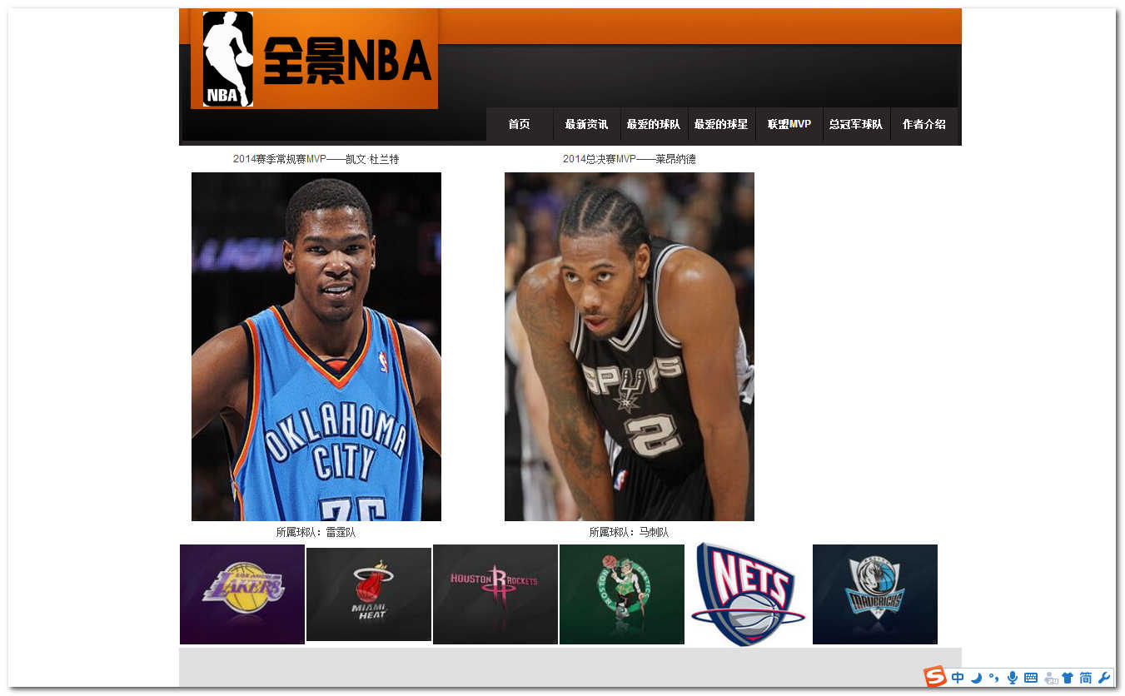This screenshot has height=696, width=1125.
Task: Go to the 最爱的球队 menu item
Action: point(654,124)
